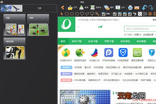This screenshot has width=156, height=104.
Task: Click the 逗游游戏宝库 Pac-Man icon
Action: tap(80, 53)
